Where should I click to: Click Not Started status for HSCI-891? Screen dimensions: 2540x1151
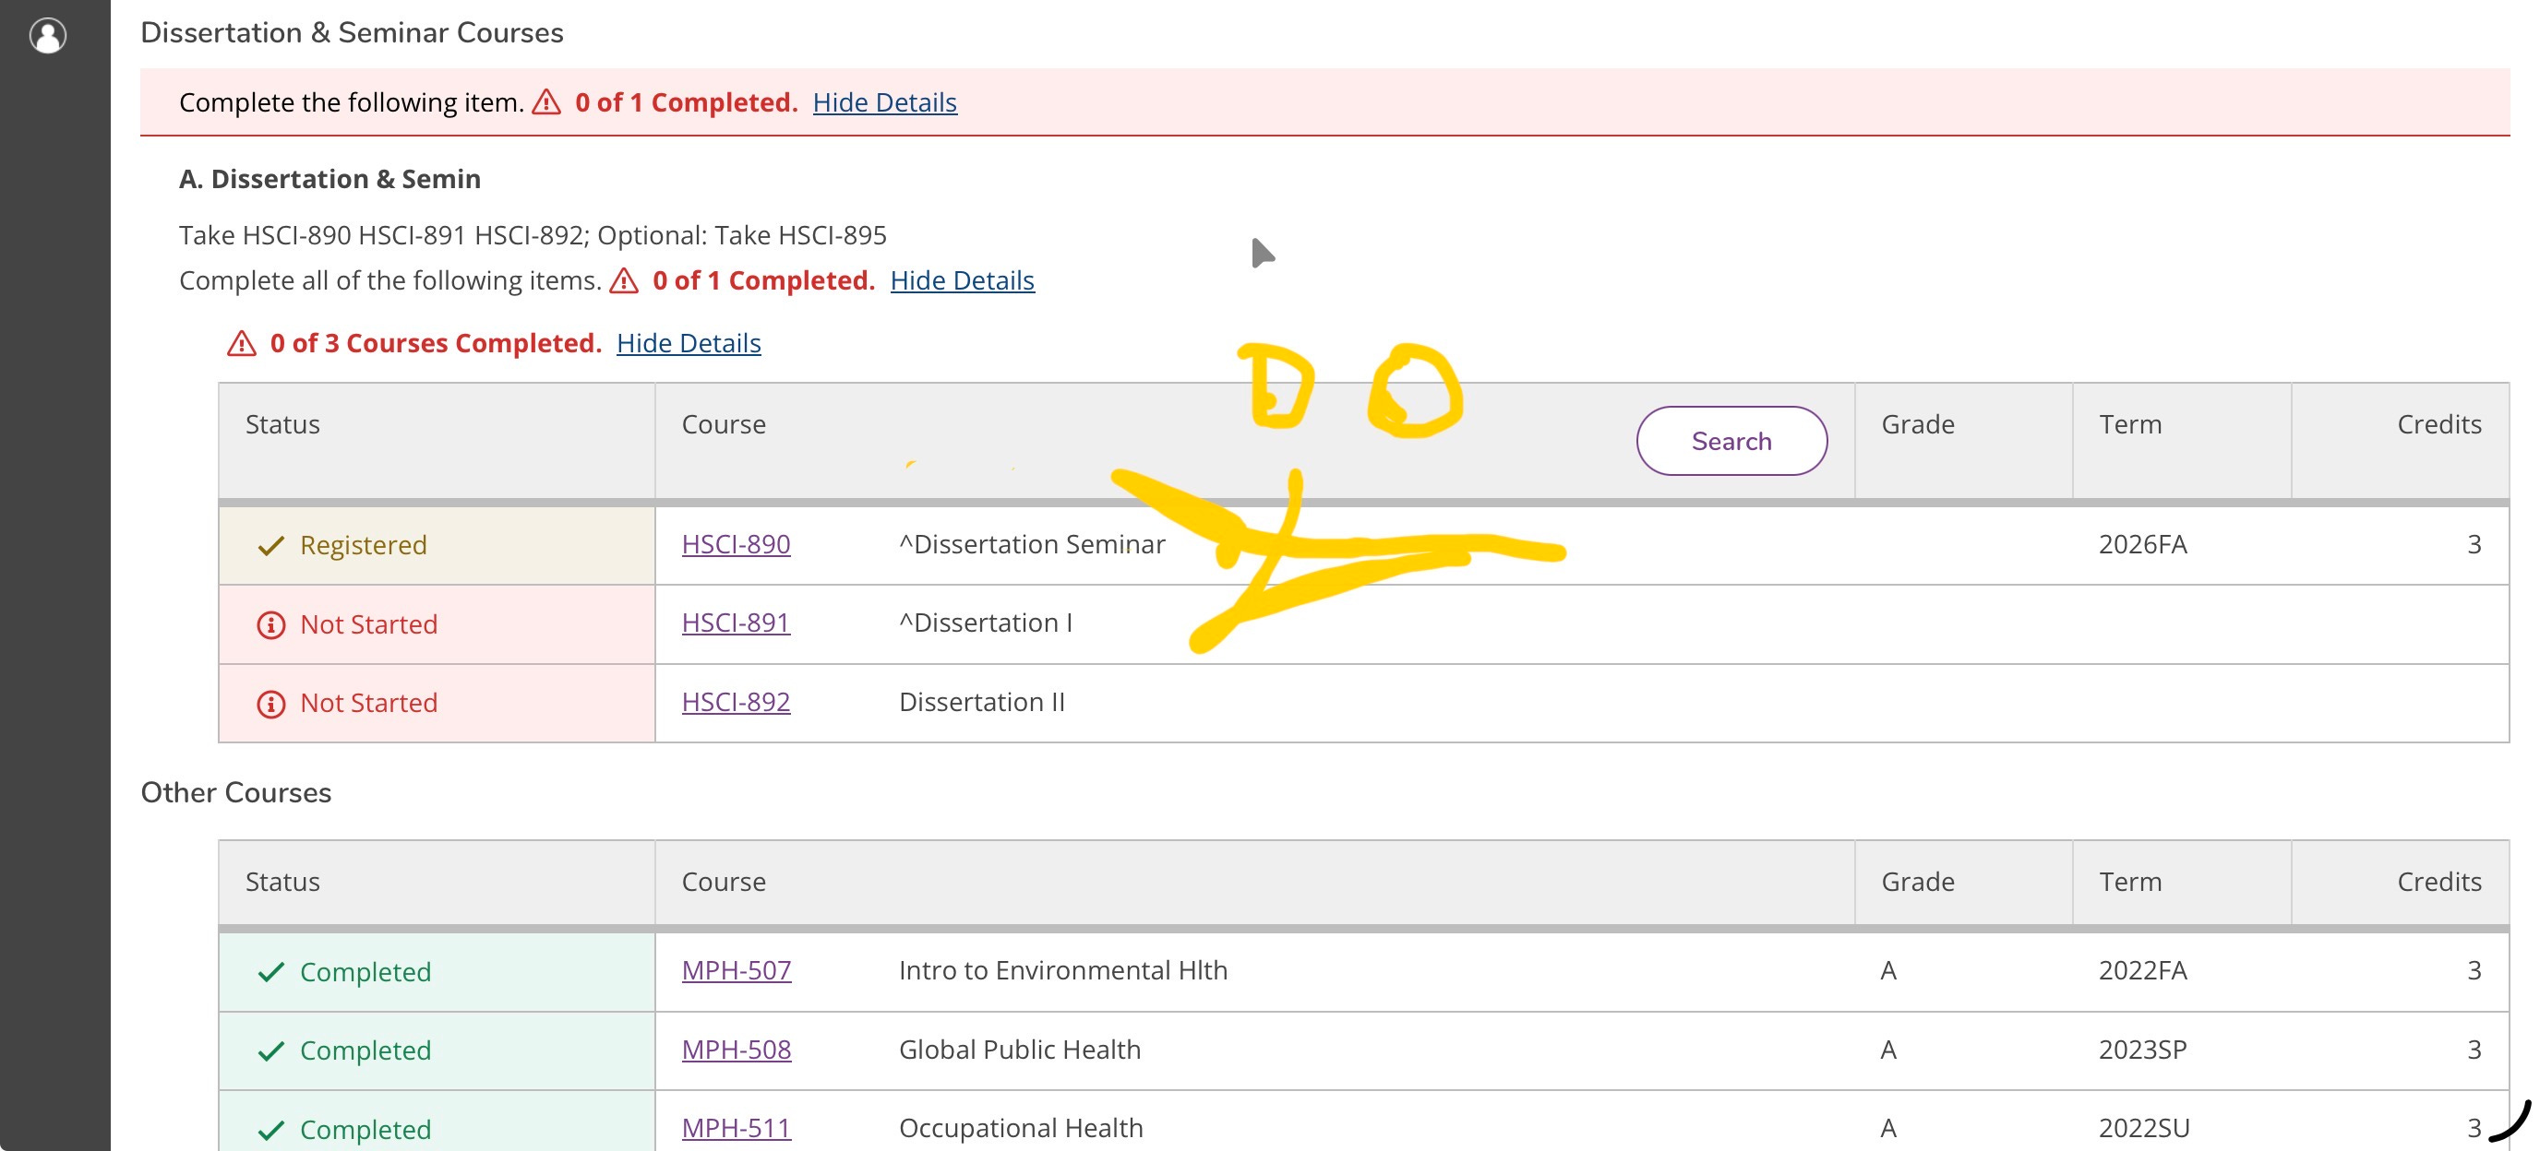[369, 624]
